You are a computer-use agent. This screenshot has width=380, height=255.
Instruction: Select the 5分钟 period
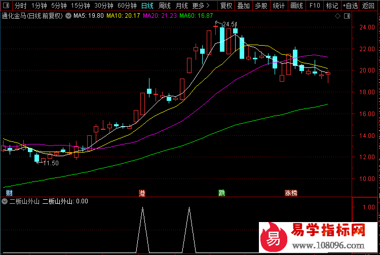[x=59, y=6]
